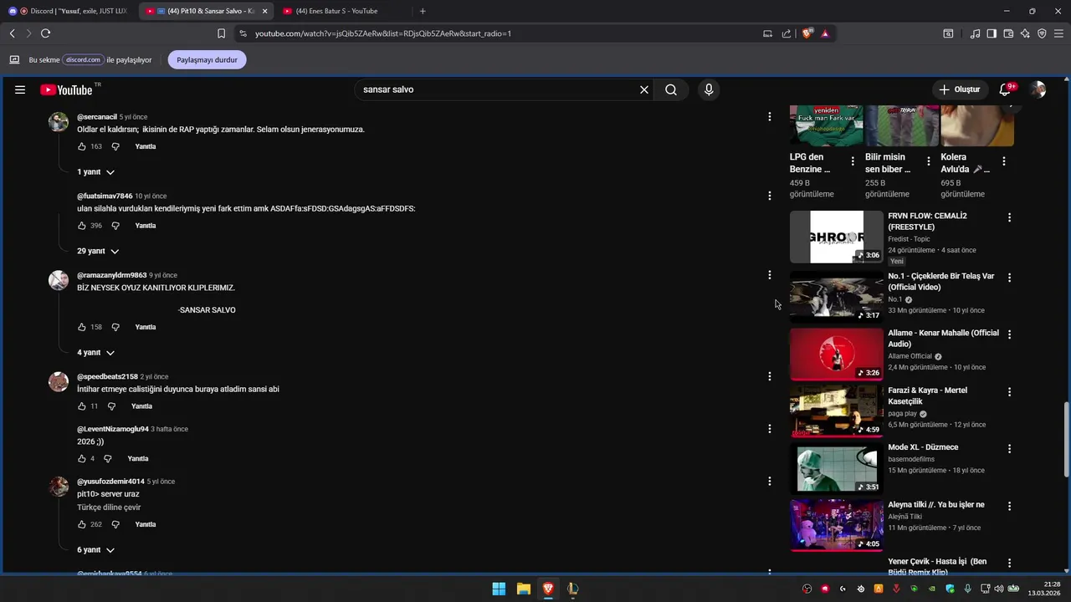Click the Oluştur create button
The width and height of the screenshot is (1071, 602).
959,89
